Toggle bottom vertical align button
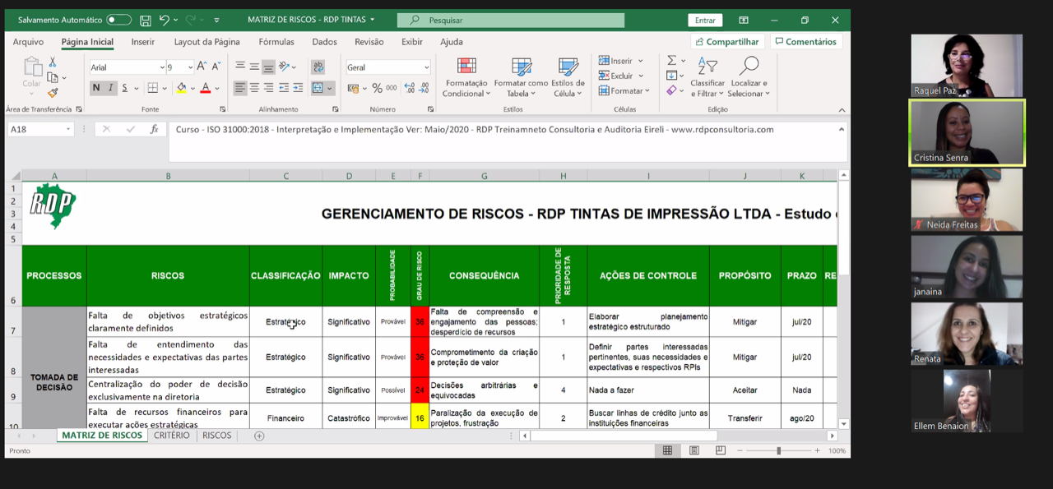 click(268, 67)
